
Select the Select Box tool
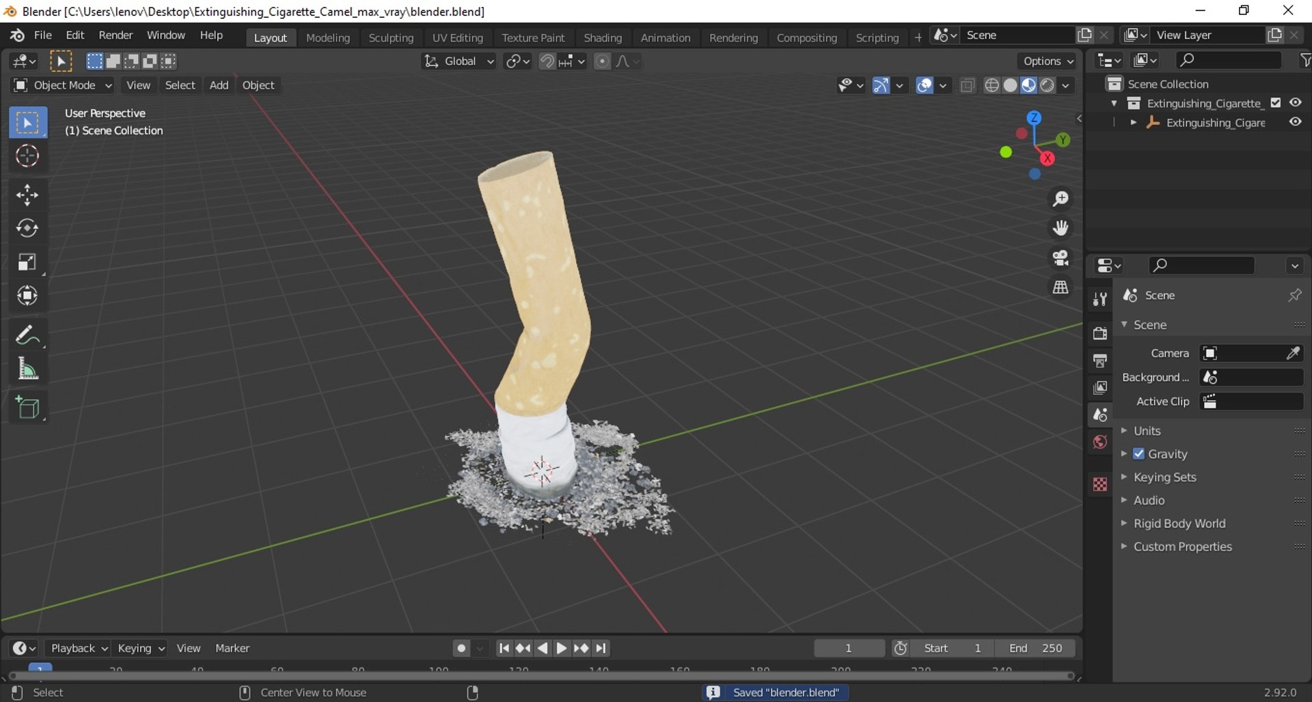click(x=28, y=123)
